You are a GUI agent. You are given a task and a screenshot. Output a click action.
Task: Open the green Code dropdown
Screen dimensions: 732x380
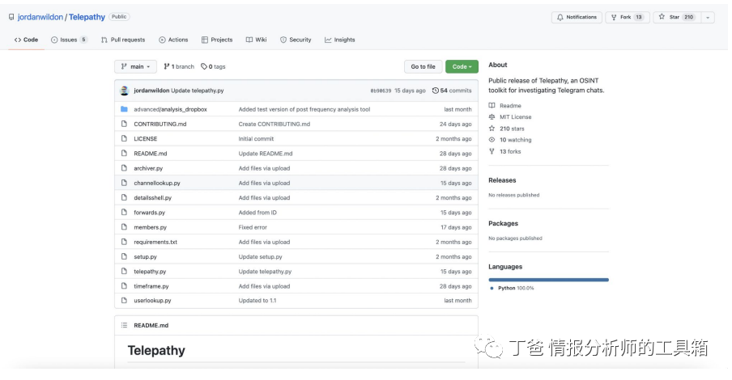pyautogui.click(x=462, y=66)
